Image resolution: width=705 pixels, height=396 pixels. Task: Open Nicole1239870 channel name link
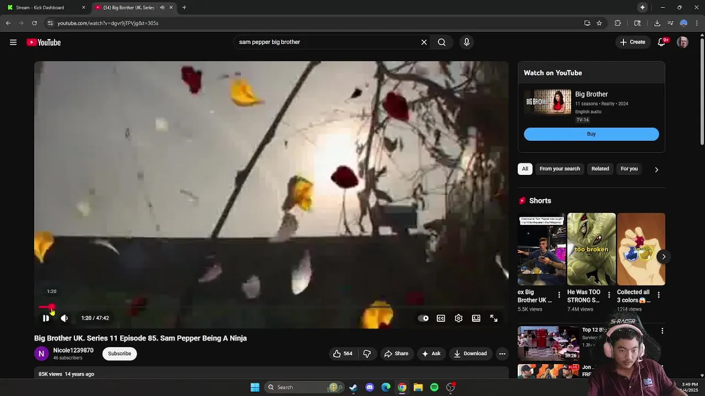[73, 350]
